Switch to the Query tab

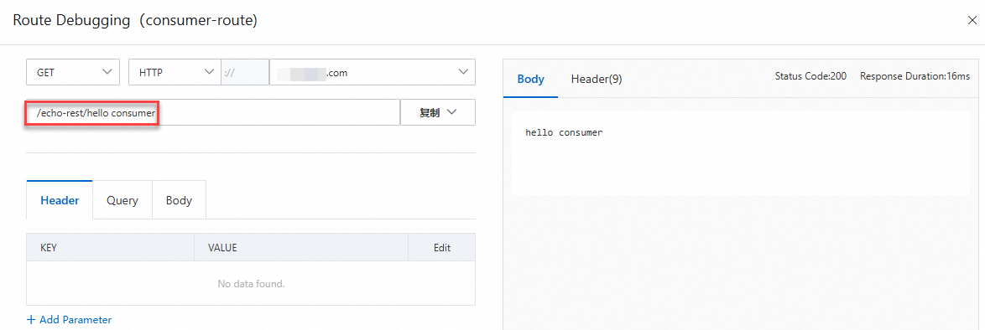(x=122, y=201)
